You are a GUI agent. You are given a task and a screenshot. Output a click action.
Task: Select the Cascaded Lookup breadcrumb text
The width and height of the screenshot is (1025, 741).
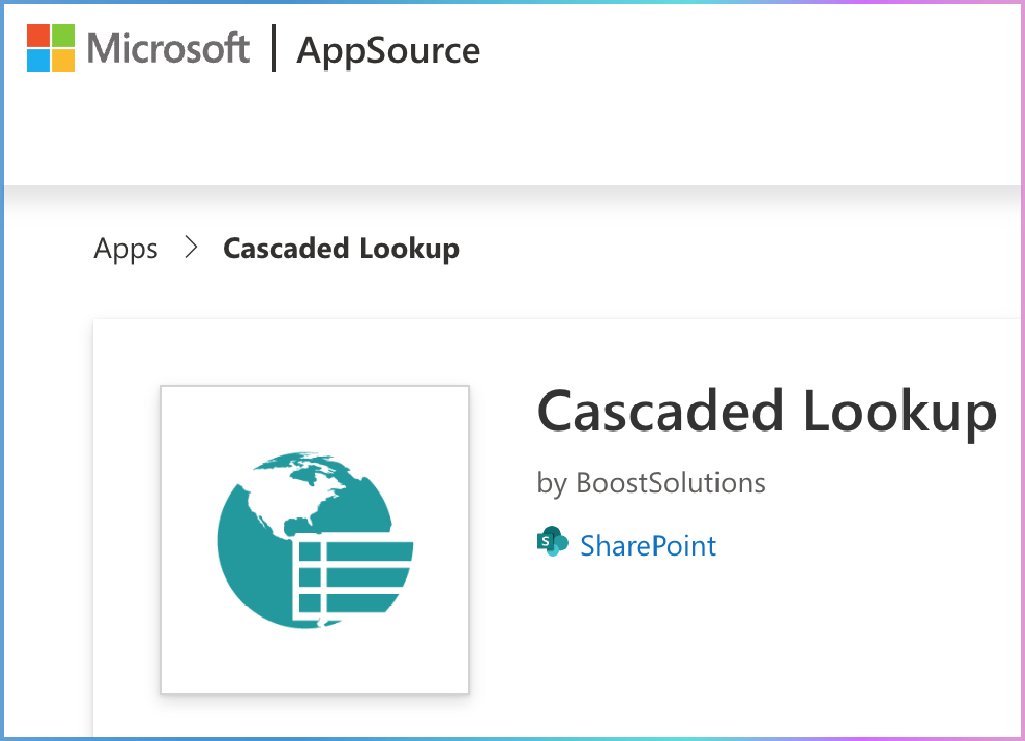(x=342, y=248)
